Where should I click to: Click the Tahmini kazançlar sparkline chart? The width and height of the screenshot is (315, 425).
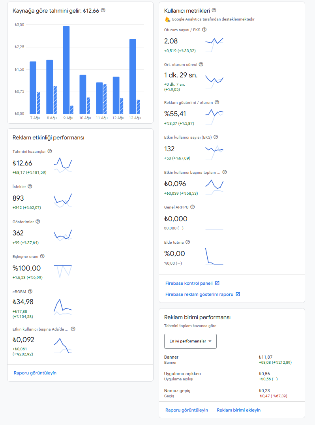click(63, 165)
